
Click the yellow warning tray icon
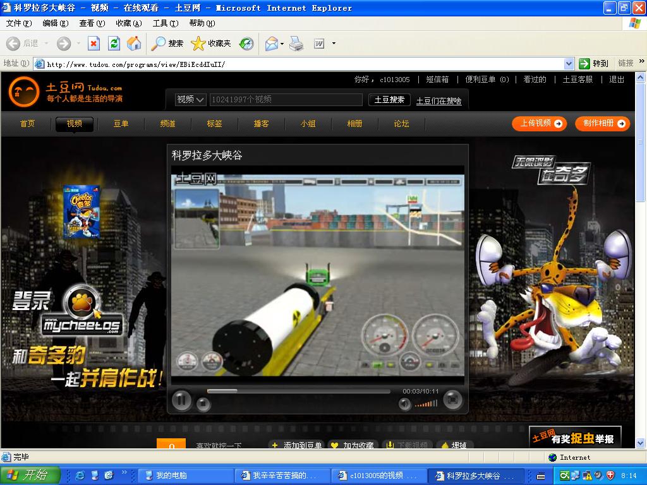pos(588,476)
